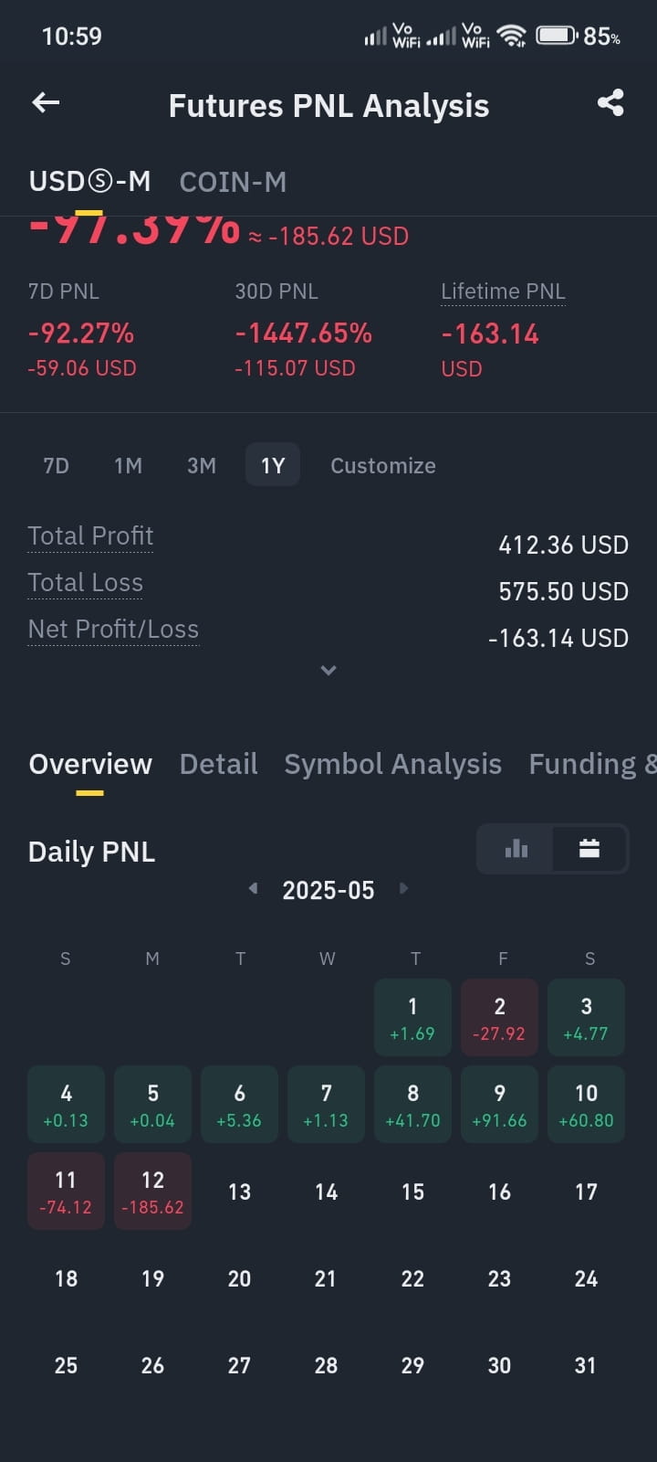Select the 3M time range
The height and width of the screenshot is (1462, 657).
tap(201, 465)
